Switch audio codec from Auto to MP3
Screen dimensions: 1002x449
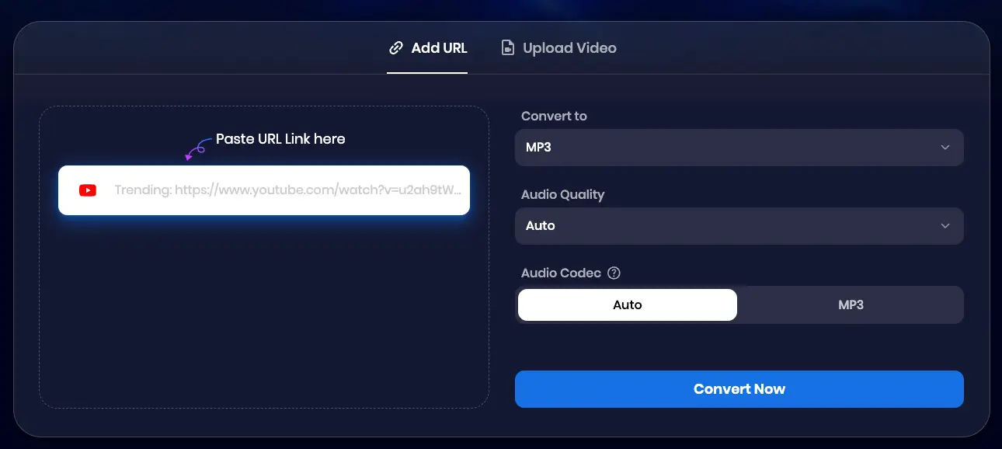(851, 305)
